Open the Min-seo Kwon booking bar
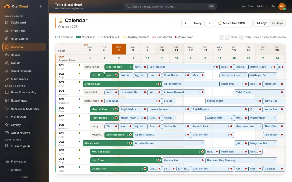This screenshot has width=292, height=182. tap(148, 152)
